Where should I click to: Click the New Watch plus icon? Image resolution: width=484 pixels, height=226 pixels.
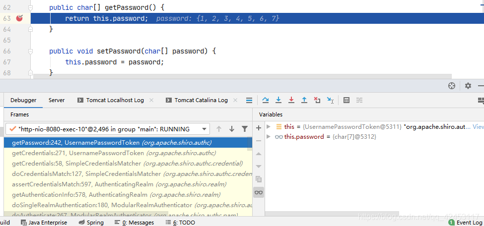pos(259,128)
